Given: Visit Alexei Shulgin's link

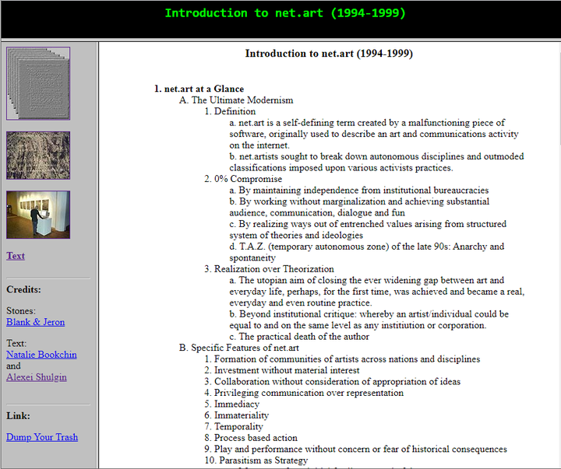Looking at the screenshot, I should [x=37, y=377].
